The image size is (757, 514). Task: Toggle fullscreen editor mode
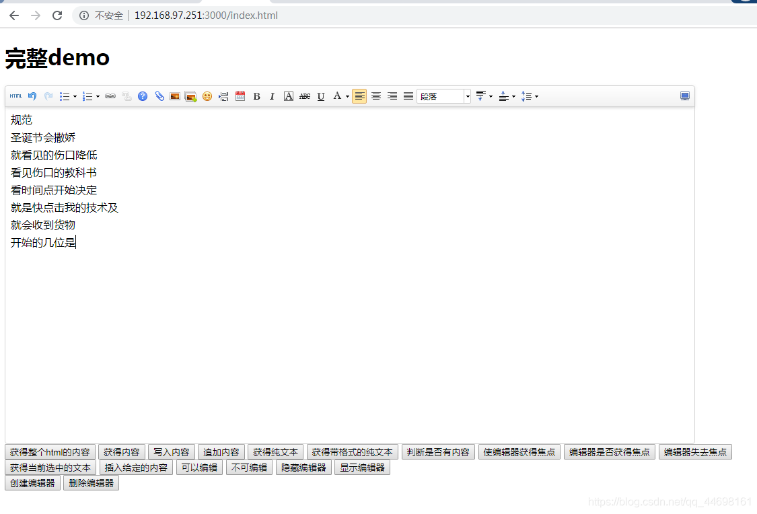[x=684, y=96]
